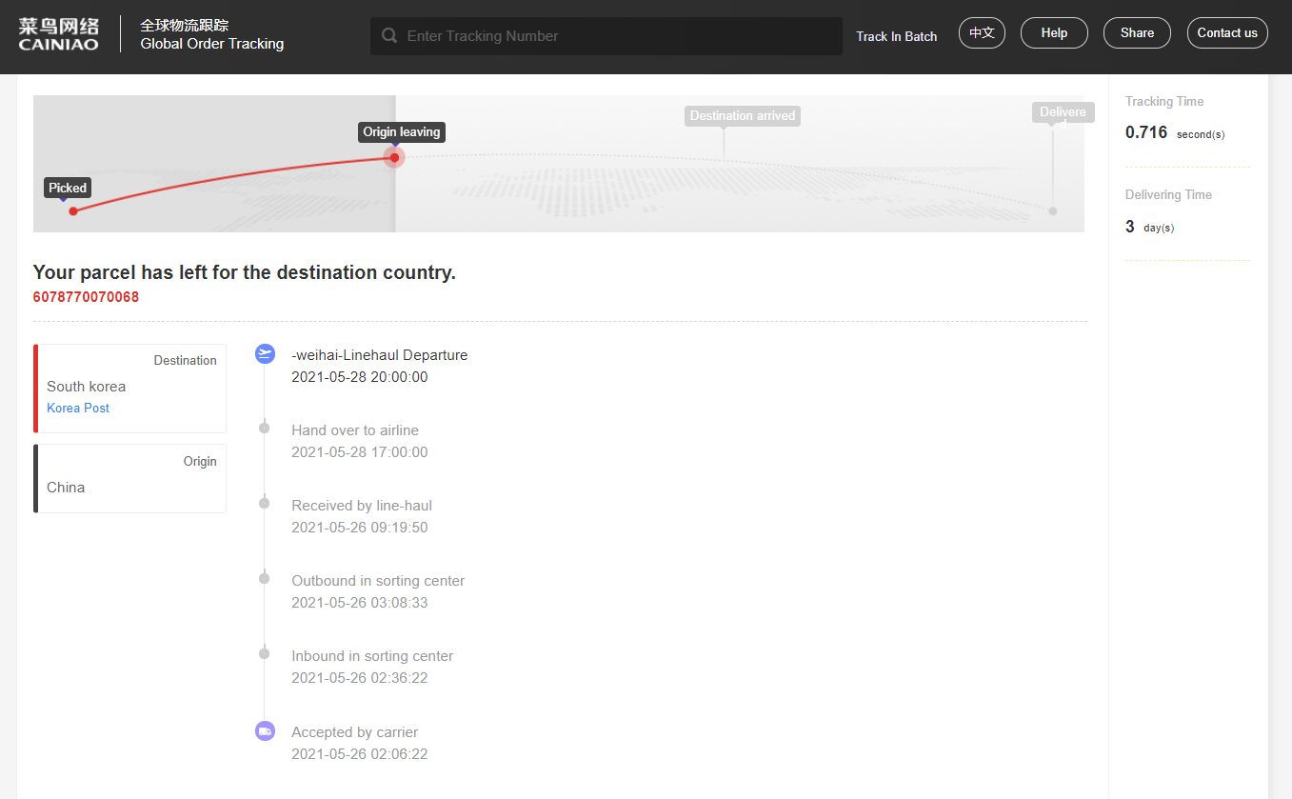Click the Tracking Time label
The image size is (1292, 799).
point(1164,102)
